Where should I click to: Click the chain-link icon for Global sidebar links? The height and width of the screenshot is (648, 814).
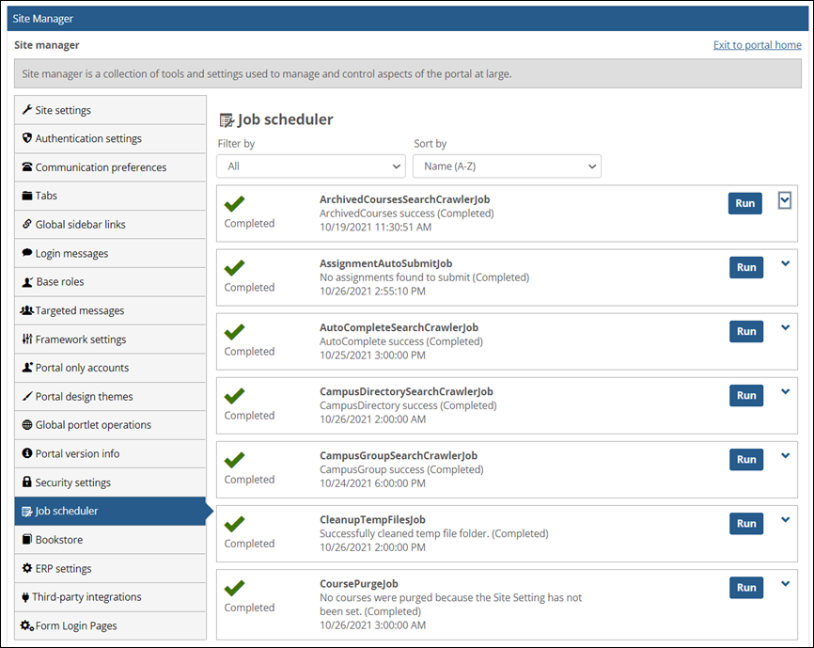point(27,224)
